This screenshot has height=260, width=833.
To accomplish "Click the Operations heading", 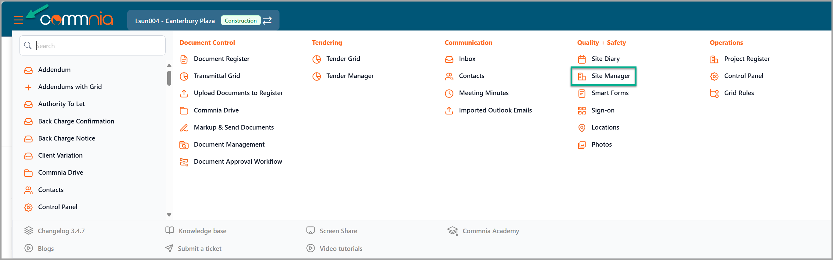I will (726, 43).
